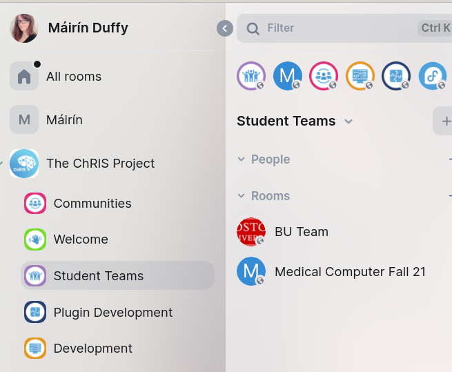Screen dimensions: 452x372
Task: Open the All rooms home icon
Action: click(x=24, y=76)
